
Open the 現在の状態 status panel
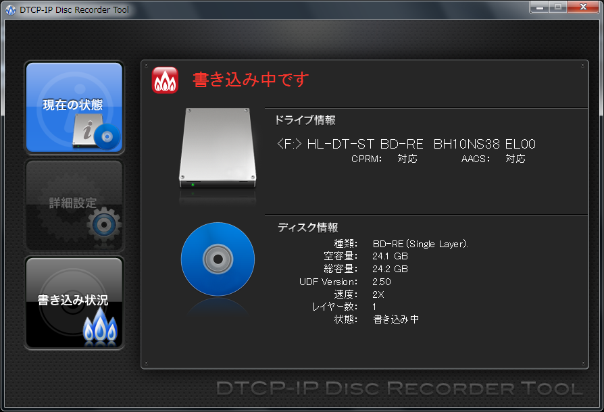(74, 107)
